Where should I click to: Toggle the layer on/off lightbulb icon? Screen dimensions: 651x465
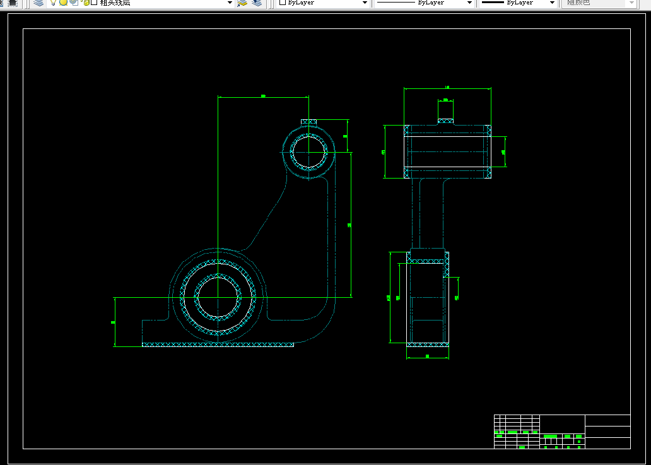53,3
